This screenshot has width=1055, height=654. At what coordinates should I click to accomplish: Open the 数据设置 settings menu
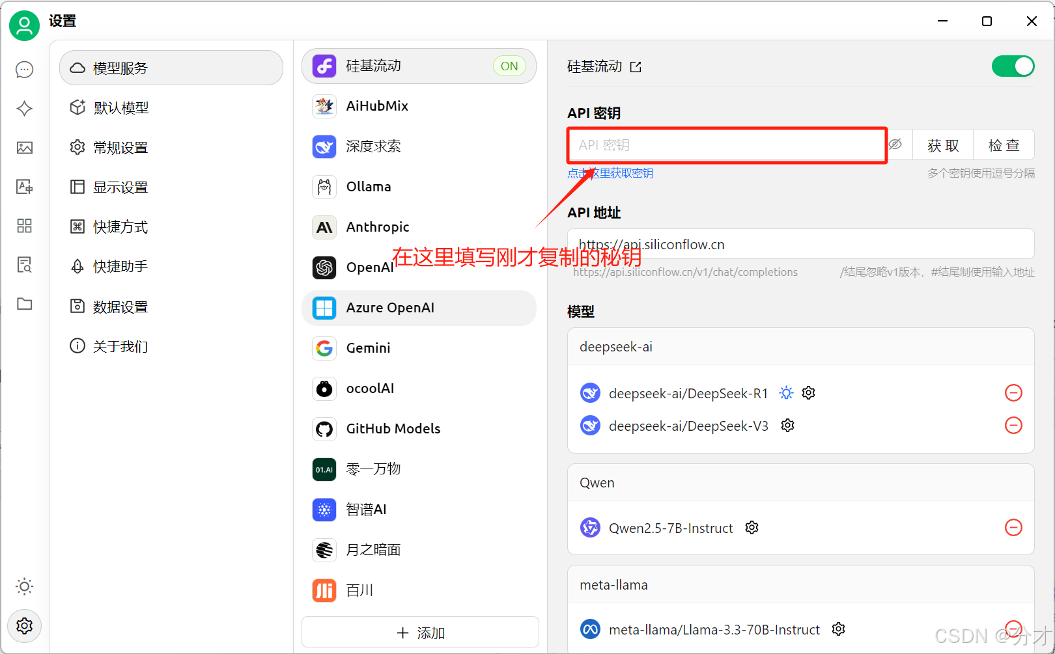point(171,307)
